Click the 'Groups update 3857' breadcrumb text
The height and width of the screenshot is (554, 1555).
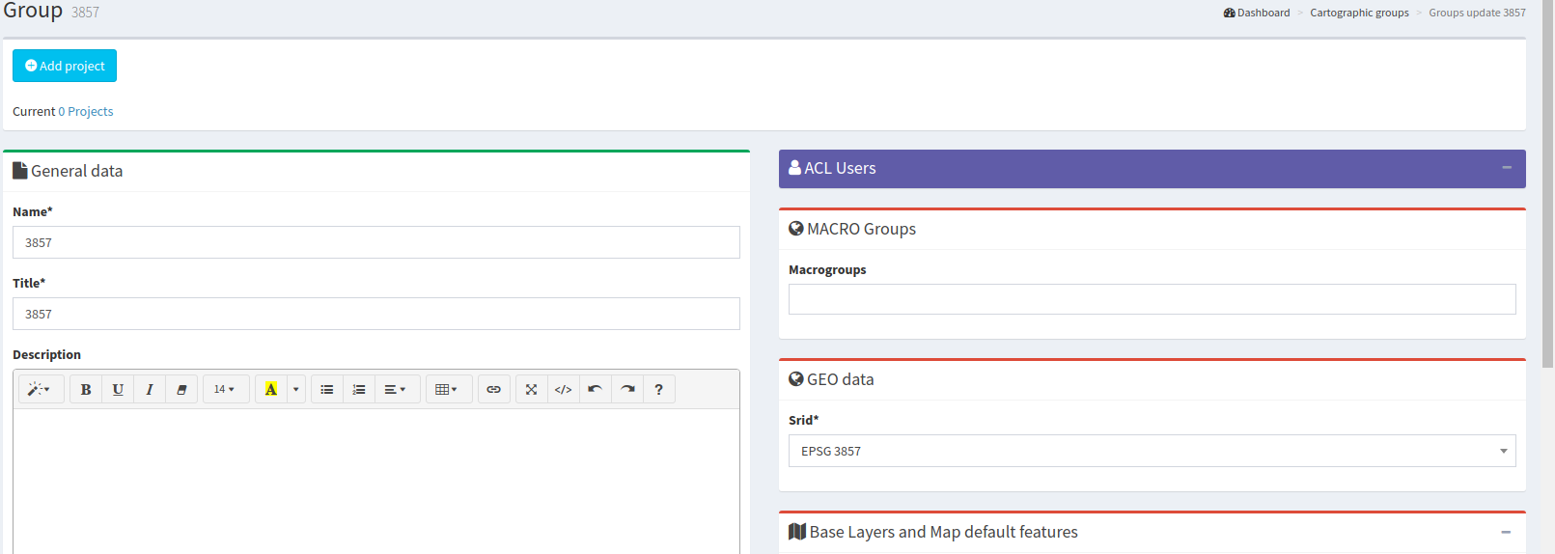(x=1477, y=13)
